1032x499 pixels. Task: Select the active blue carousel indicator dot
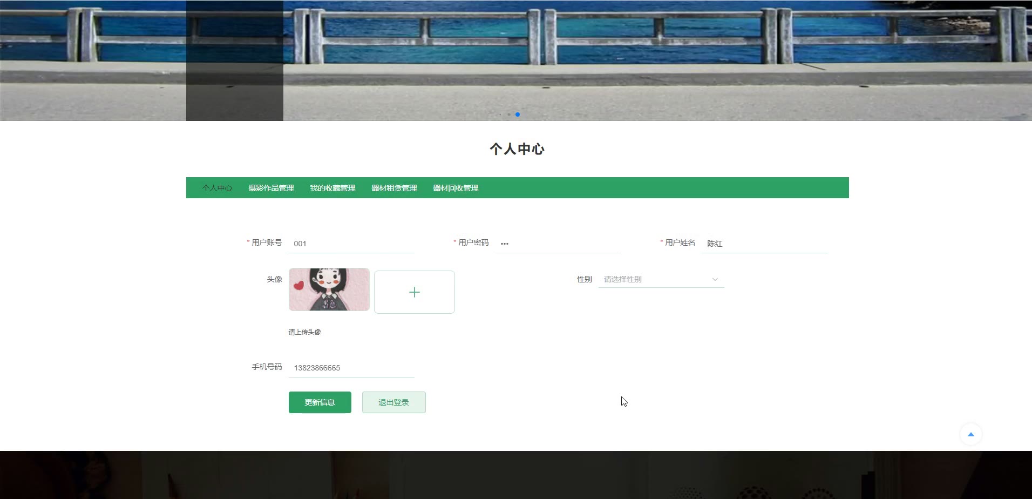coord(518,114)
